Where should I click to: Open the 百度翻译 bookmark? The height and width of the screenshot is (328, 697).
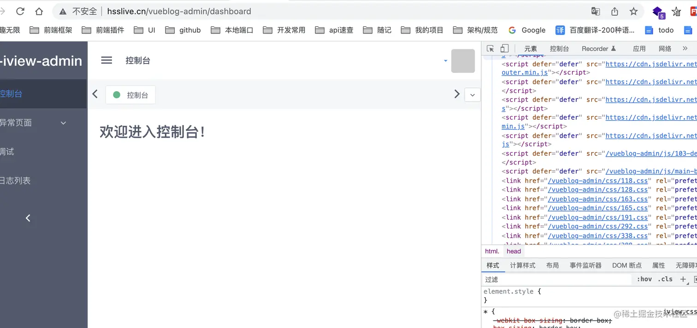[x=595, y=30]
